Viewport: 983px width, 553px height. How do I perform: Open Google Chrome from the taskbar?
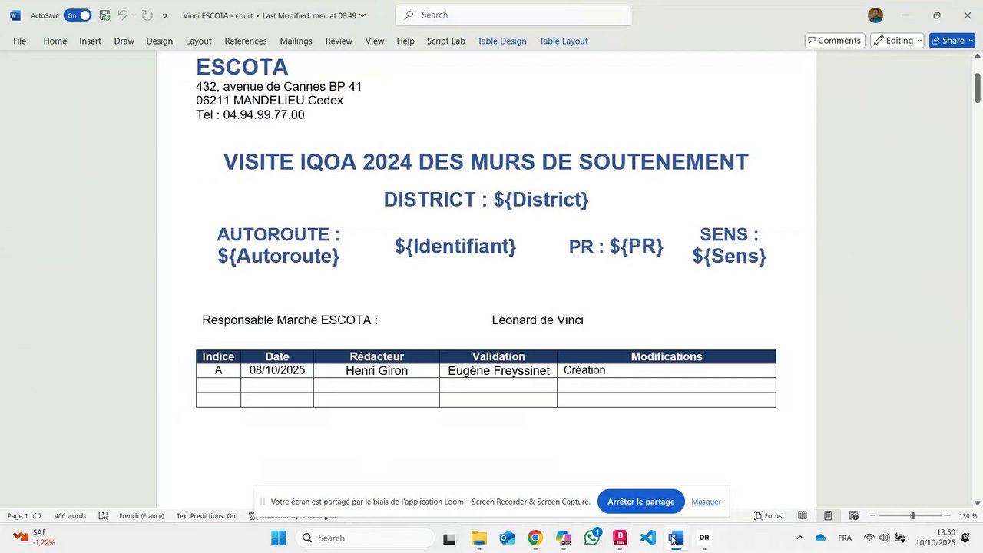pos(535,538)
